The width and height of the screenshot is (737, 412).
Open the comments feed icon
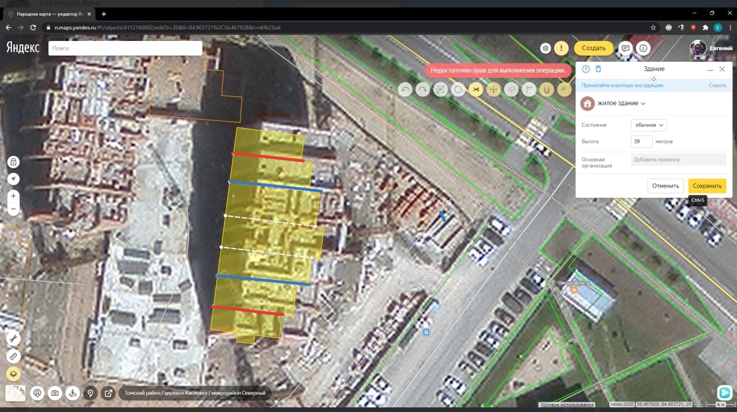624,48
